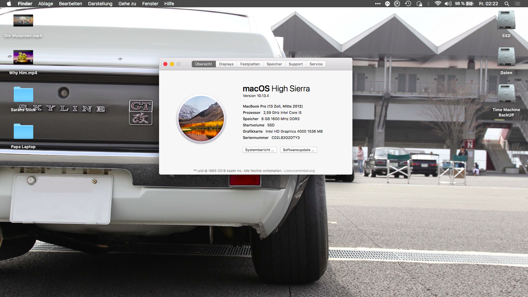The height and width of the screenshot is (297, 528).
Task: Open the Apple menu
Action: pyautogui.click(x=9, y=4)
